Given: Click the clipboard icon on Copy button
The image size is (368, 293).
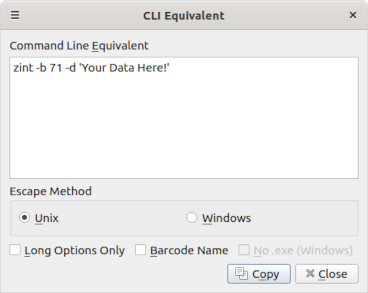Looking at the screenshot, I should [241, 273].
